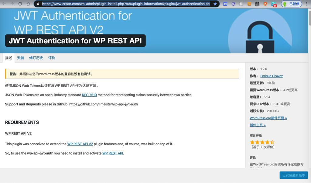Open the WP REST API link in last paragraph
This screenshot has height=183, width=311.
[x=113, y=153]
